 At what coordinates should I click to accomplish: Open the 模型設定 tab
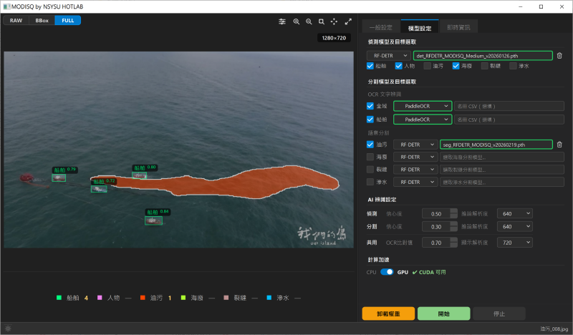point(420,28)
